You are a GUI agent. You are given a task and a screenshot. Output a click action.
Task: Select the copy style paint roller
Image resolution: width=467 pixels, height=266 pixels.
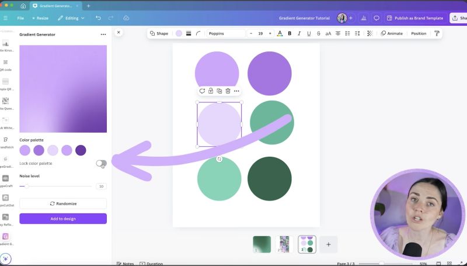tap(437, 33)
